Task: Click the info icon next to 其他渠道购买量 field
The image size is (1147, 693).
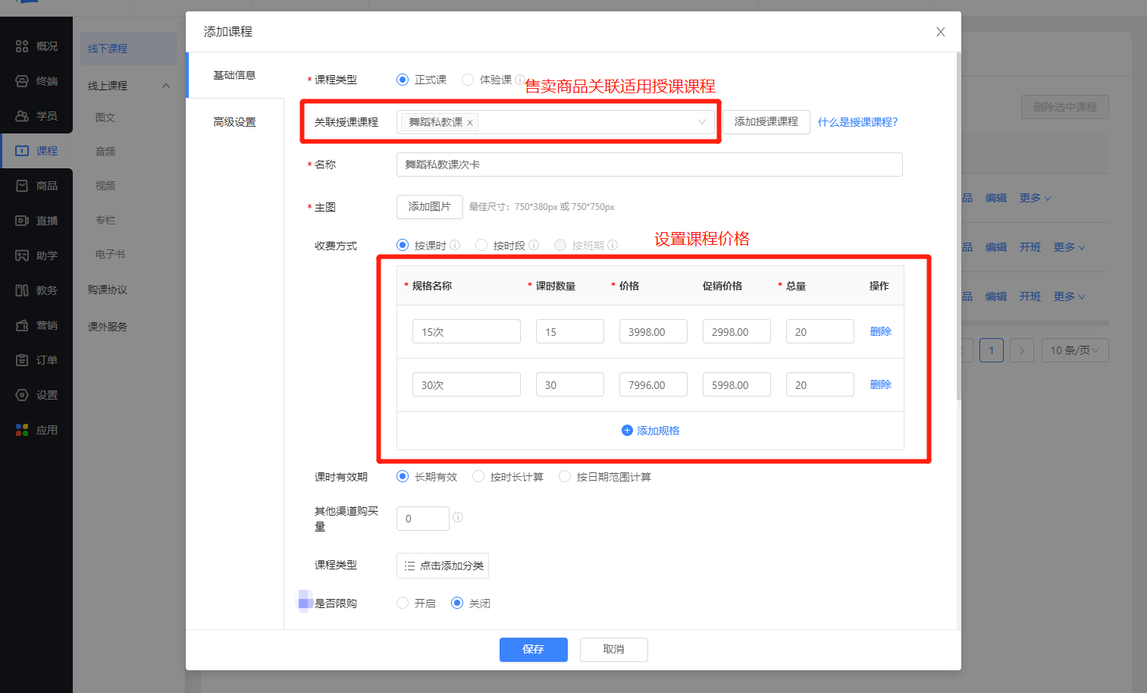Action: 458,517
